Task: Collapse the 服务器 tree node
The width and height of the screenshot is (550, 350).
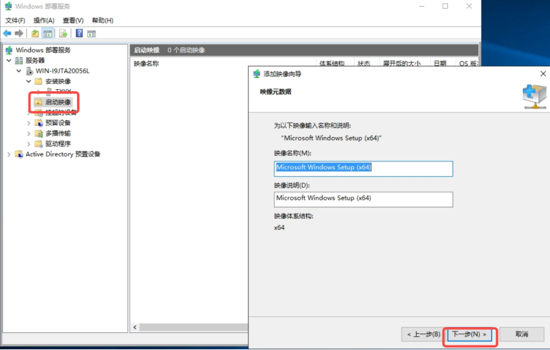Action: point(9,61)
